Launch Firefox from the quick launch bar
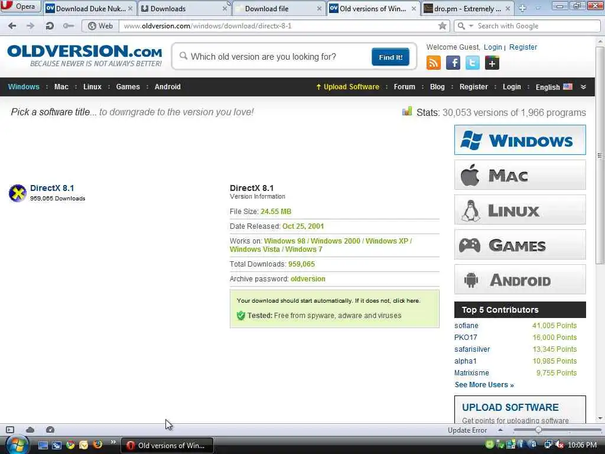The height and width of the screenshot is (454, 605). point(97,445)
